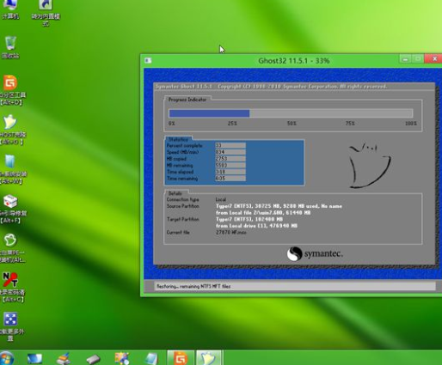442x365 pixels.
Task: Click the Speed (MB/min) value field
Action: [230, 152]
